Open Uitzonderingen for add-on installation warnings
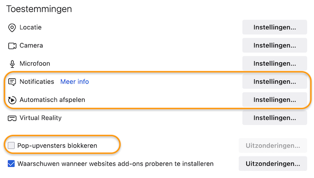This screenshot has height=178, width=314. coord(273,163)
